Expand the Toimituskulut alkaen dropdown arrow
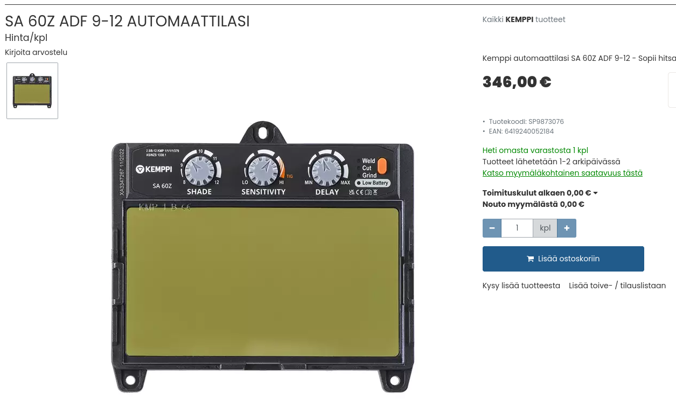676x417 pixels. (595, 193)
